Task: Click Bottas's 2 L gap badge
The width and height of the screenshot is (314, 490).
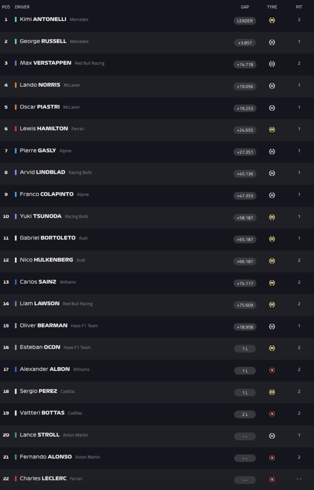Action: coord(245,414)
